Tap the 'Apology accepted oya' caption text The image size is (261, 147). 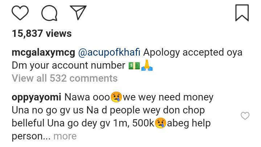point(193,52)
